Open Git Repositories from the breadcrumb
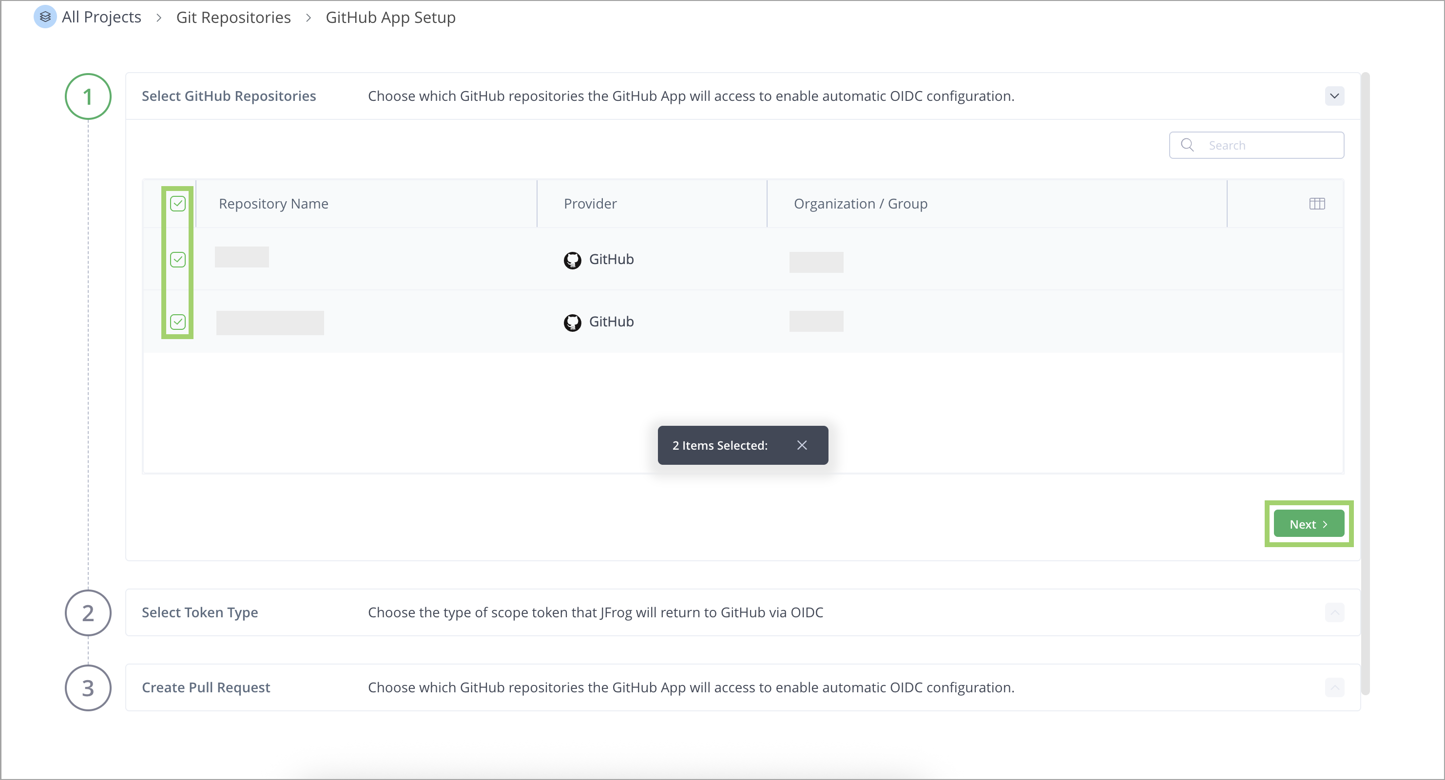 [233, 17]
